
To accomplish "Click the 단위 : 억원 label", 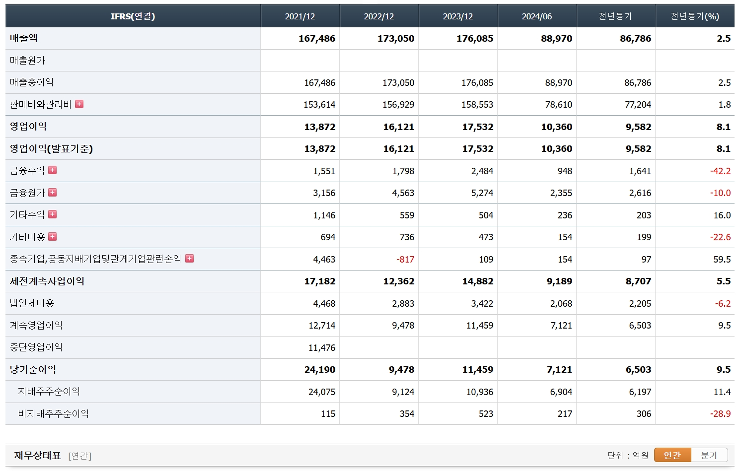I will [628, 455].
